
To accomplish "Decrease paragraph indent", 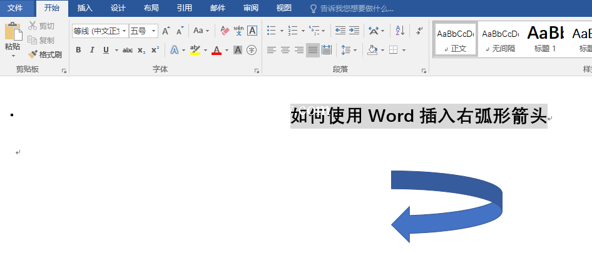I will [x=340, y=31].
